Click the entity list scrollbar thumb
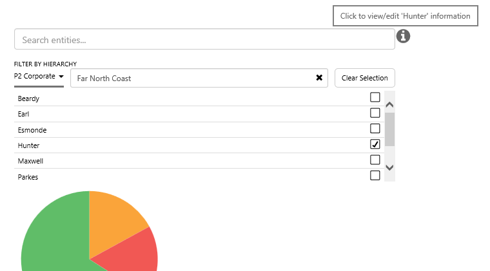 coord(389,129)
